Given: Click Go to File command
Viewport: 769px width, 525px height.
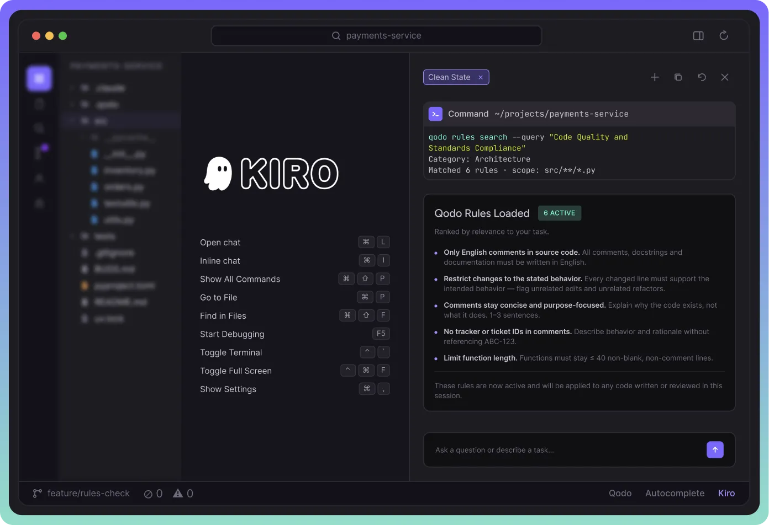Looking at the screenshot, I should coord(218,297).
